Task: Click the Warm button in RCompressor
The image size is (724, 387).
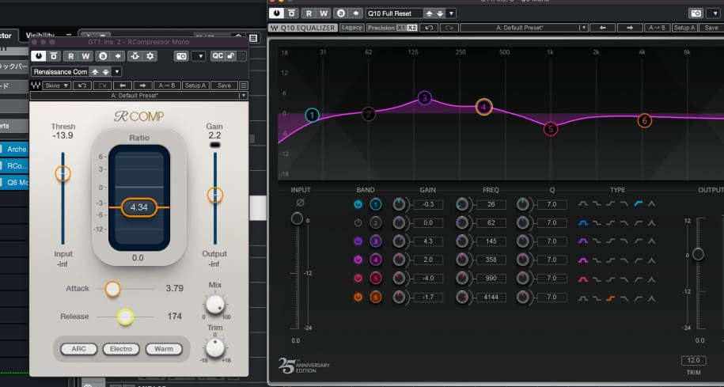Action: point(164,348)
